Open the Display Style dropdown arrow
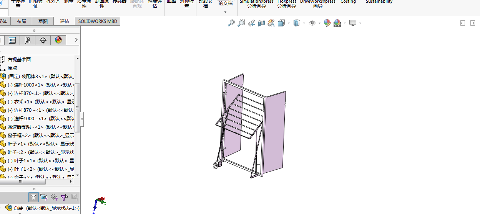Viewport: 480px width, 214px height. (304, 23)
